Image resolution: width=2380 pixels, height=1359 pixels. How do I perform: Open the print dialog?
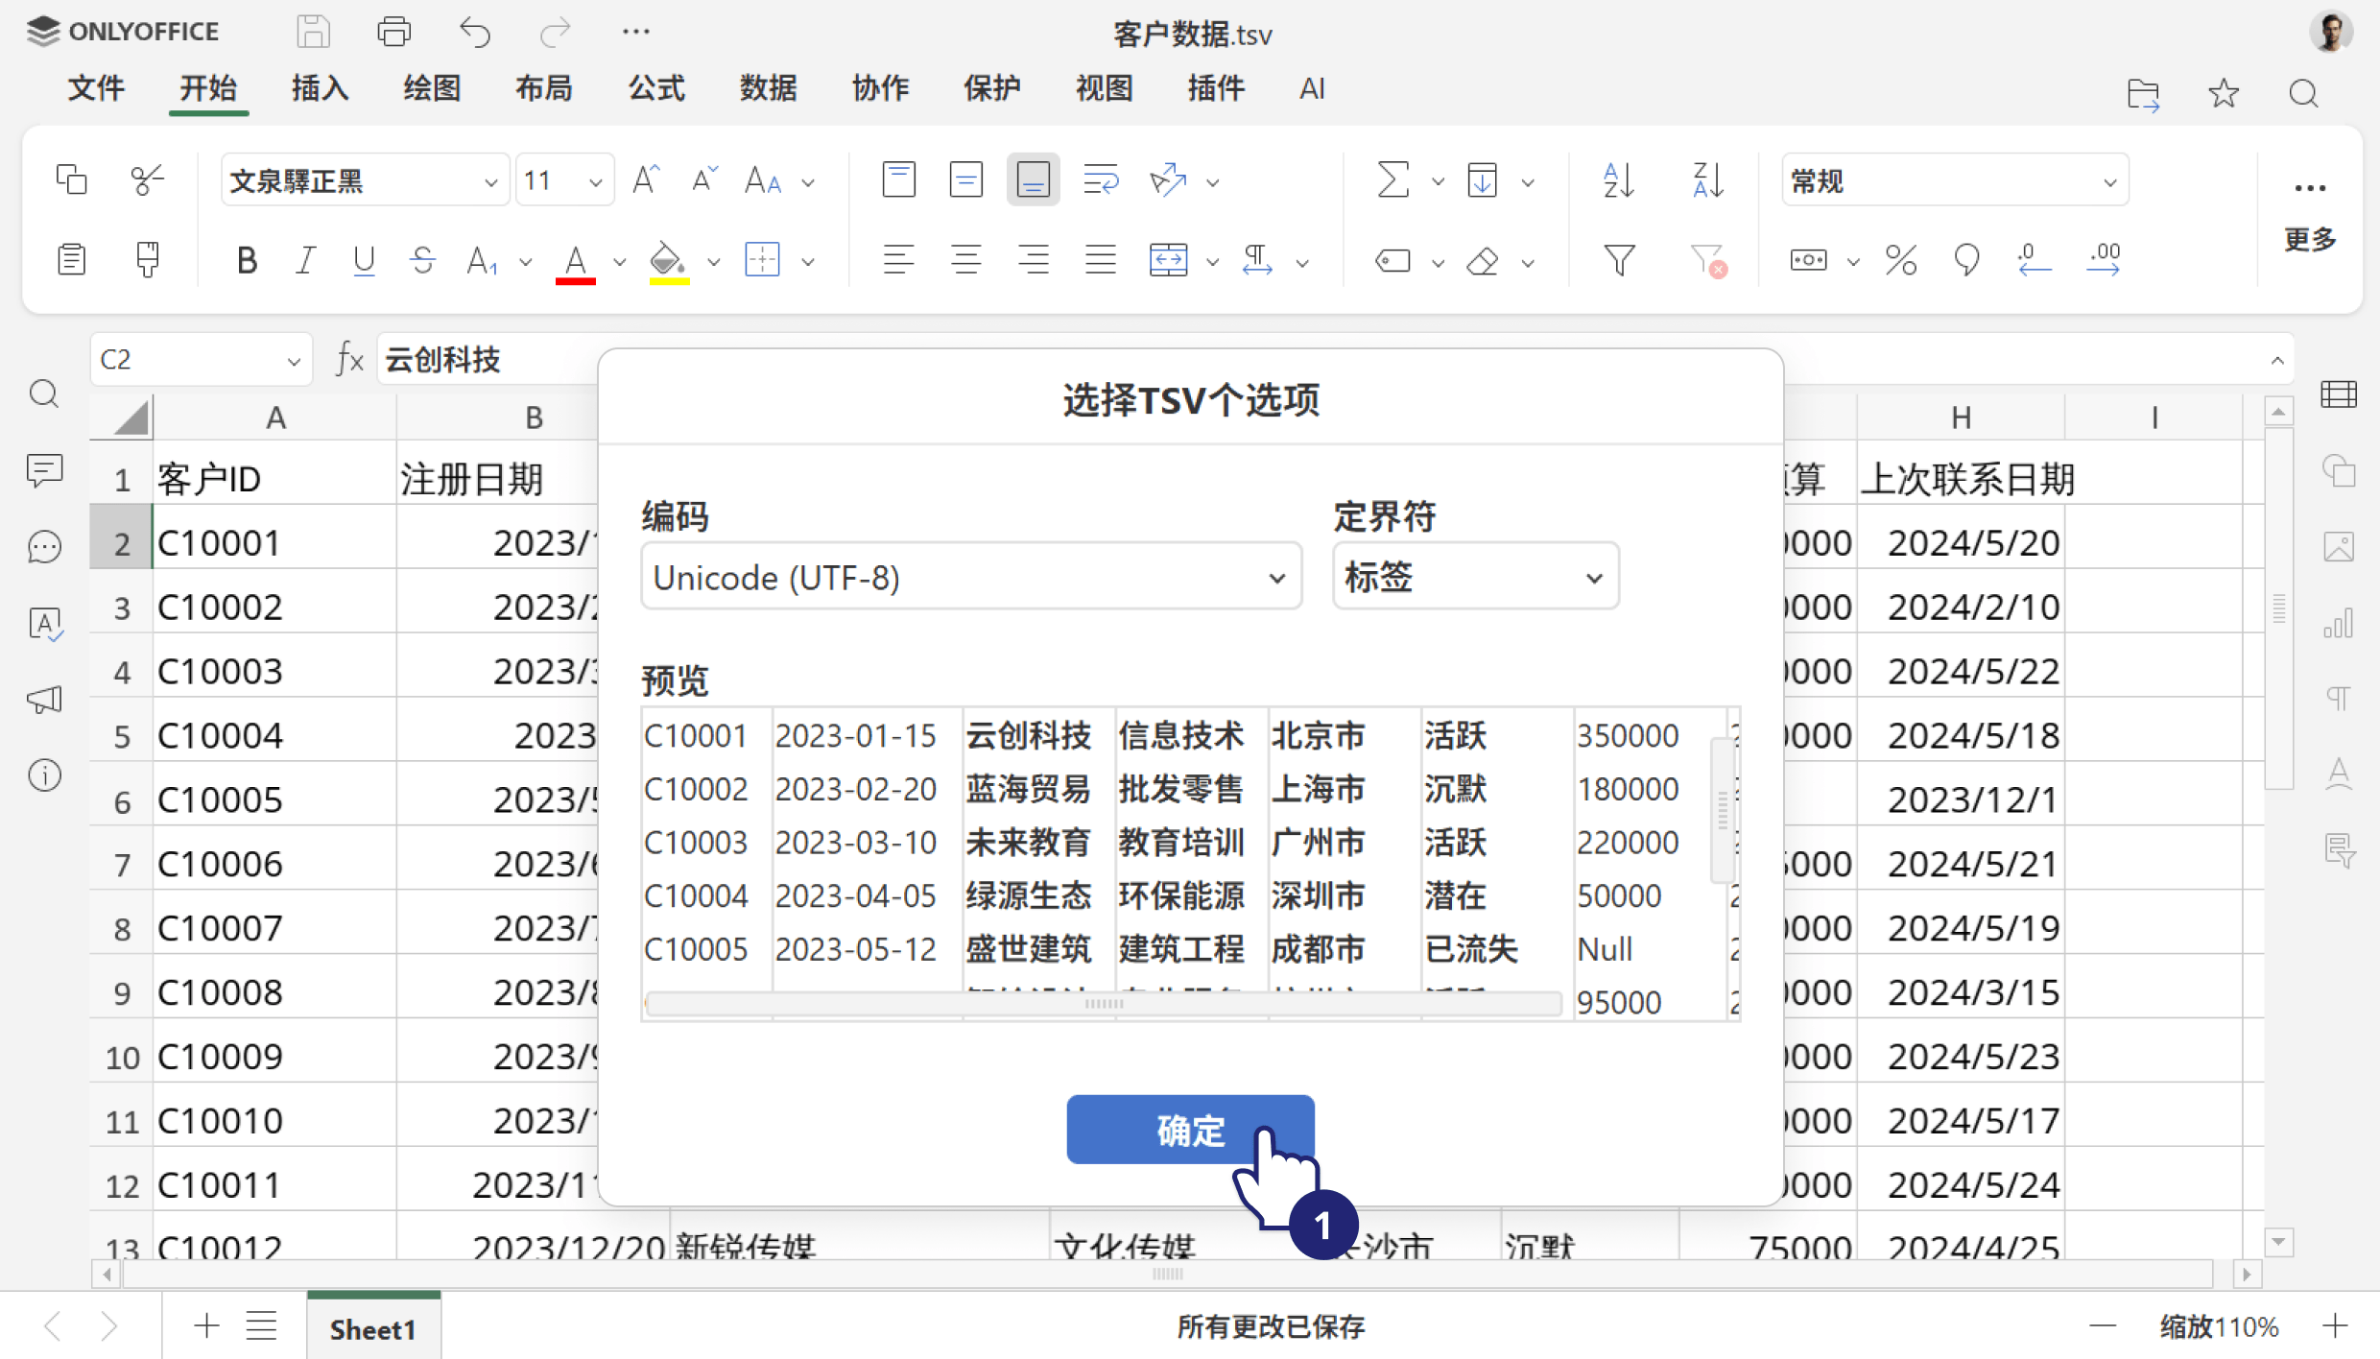[393, 32]
